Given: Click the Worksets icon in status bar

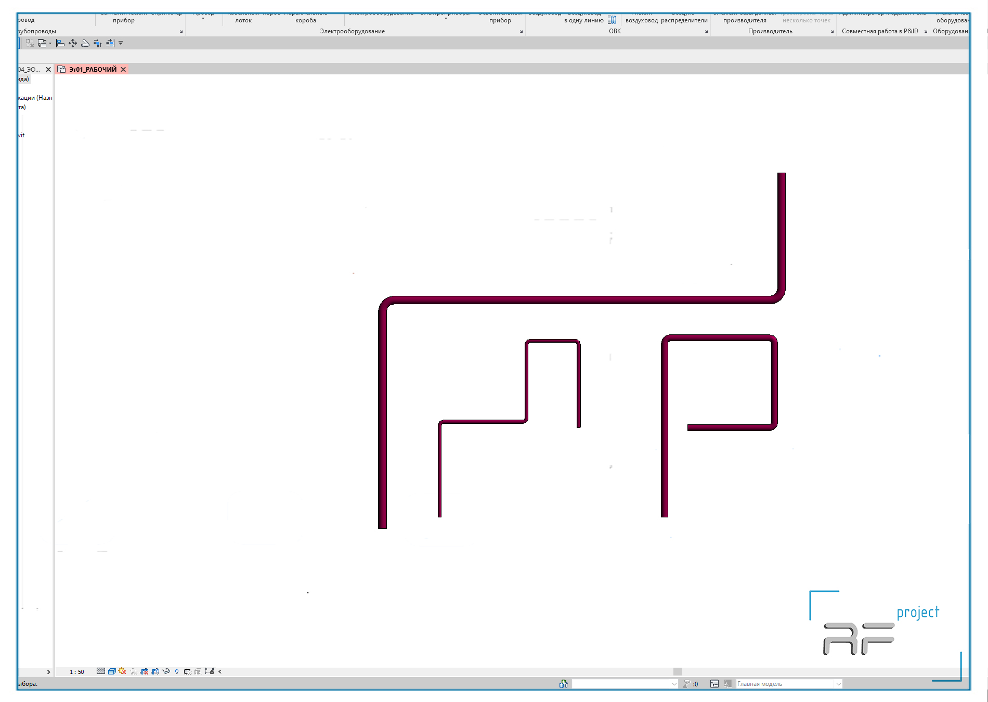Looking at the screenshot, I should pos(563,684).
